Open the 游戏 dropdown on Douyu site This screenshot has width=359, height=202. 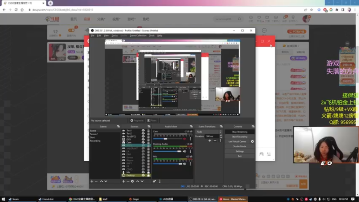pyautogui.click(x=131, y=19)
